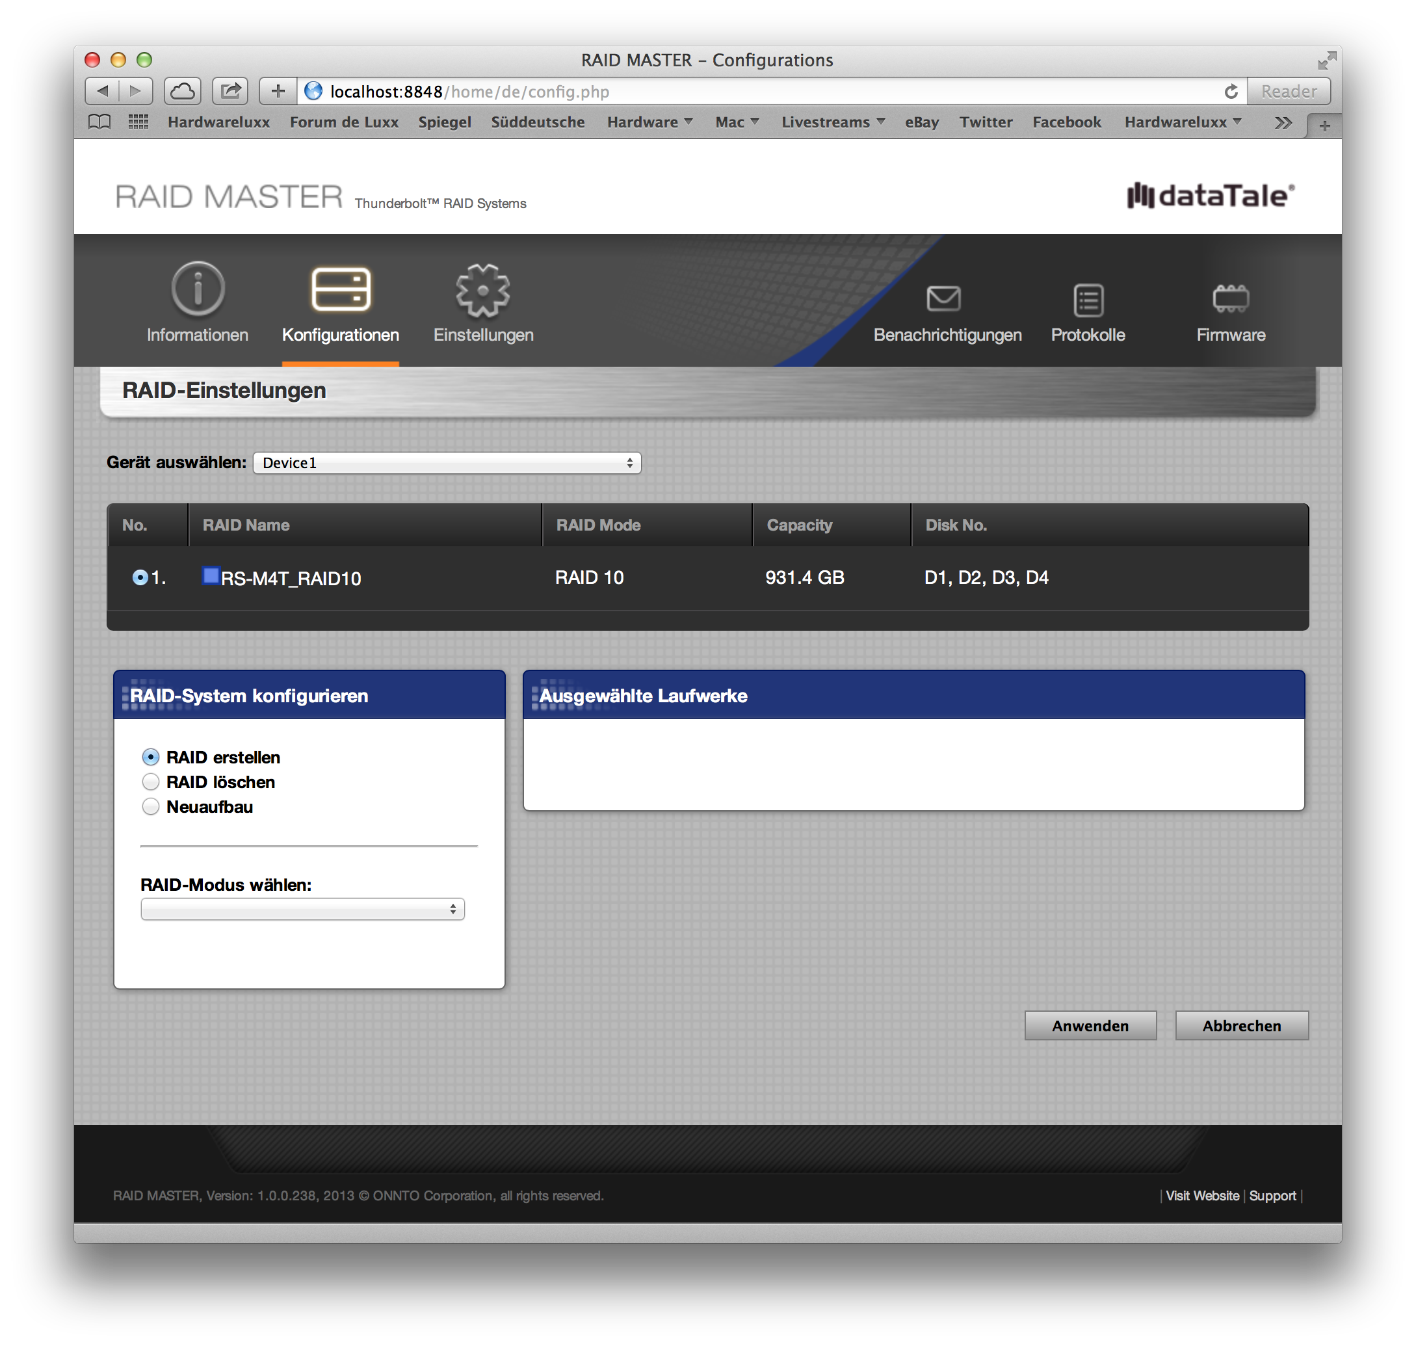Image resolution: width=1416 pixels, height=1346 pixels.
Task: Open the Süddeutsche bookmark
Action: tap(537, 122)
